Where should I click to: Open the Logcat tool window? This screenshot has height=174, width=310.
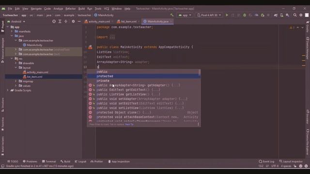tap(80, 161)
